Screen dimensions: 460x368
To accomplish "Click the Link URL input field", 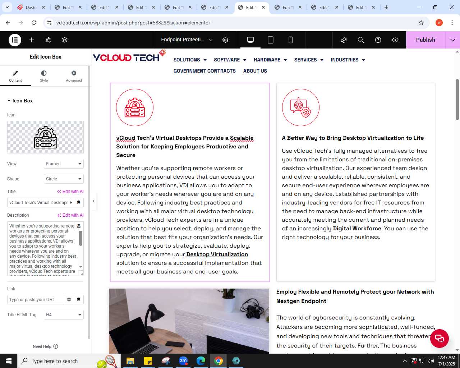I will point(36,300).
